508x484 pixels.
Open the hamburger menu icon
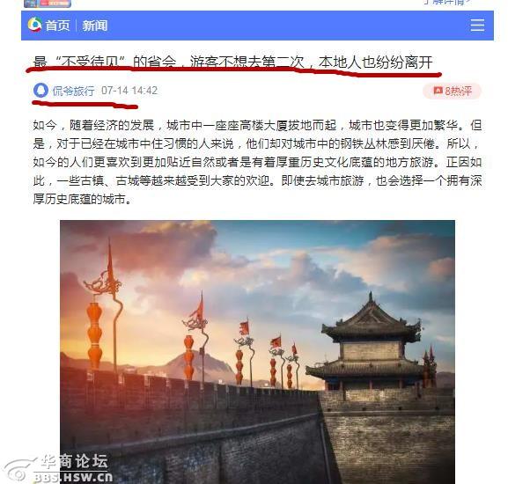point(477,26)
